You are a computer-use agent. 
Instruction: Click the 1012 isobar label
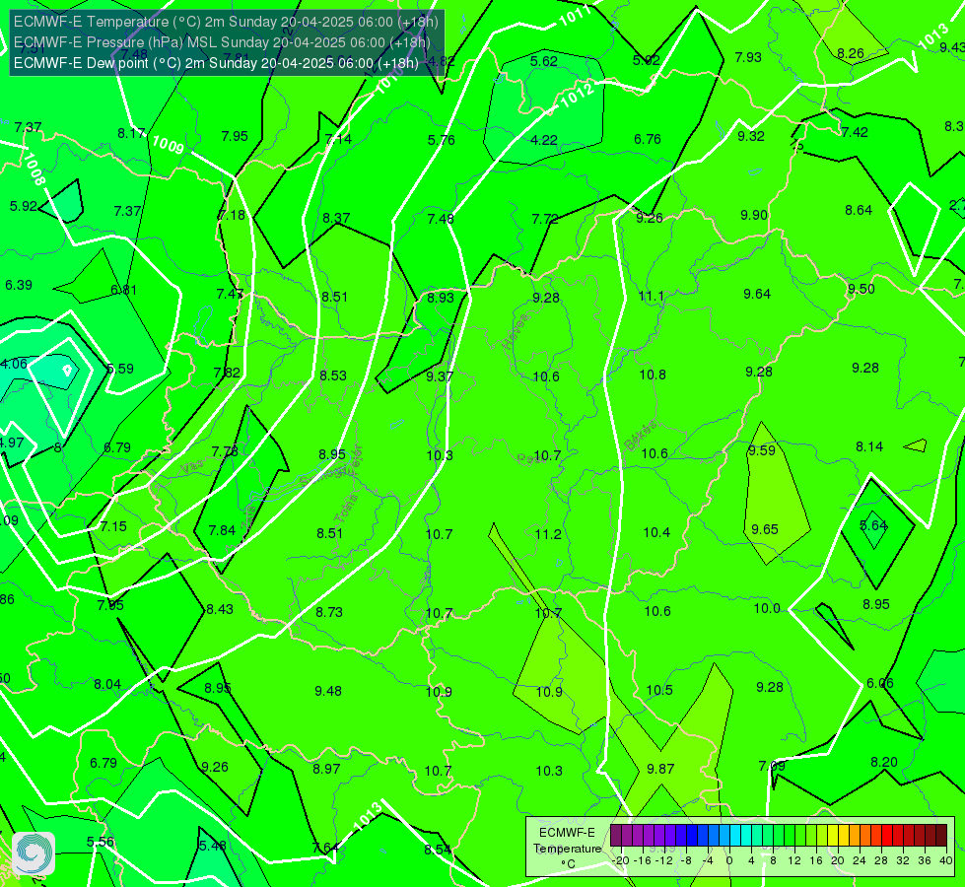tap(578, 95)
